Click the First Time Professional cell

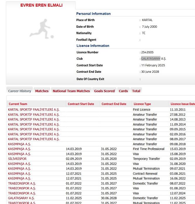pyautogui.click(x=149, y=149)
